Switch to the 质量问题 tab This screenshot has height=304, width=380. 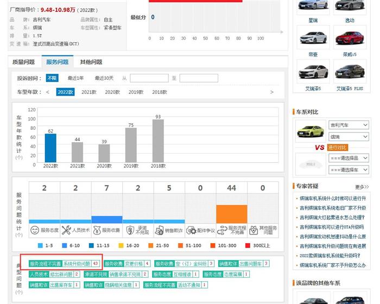23,62
